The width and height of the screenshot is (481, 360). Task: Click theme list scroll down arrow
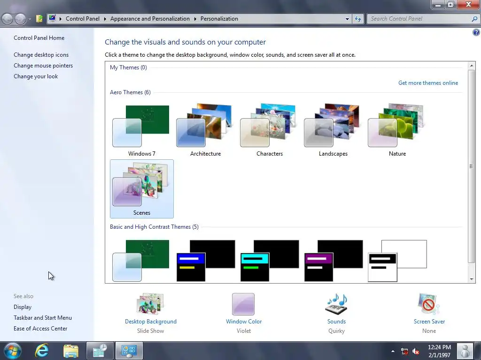(472, 279)
